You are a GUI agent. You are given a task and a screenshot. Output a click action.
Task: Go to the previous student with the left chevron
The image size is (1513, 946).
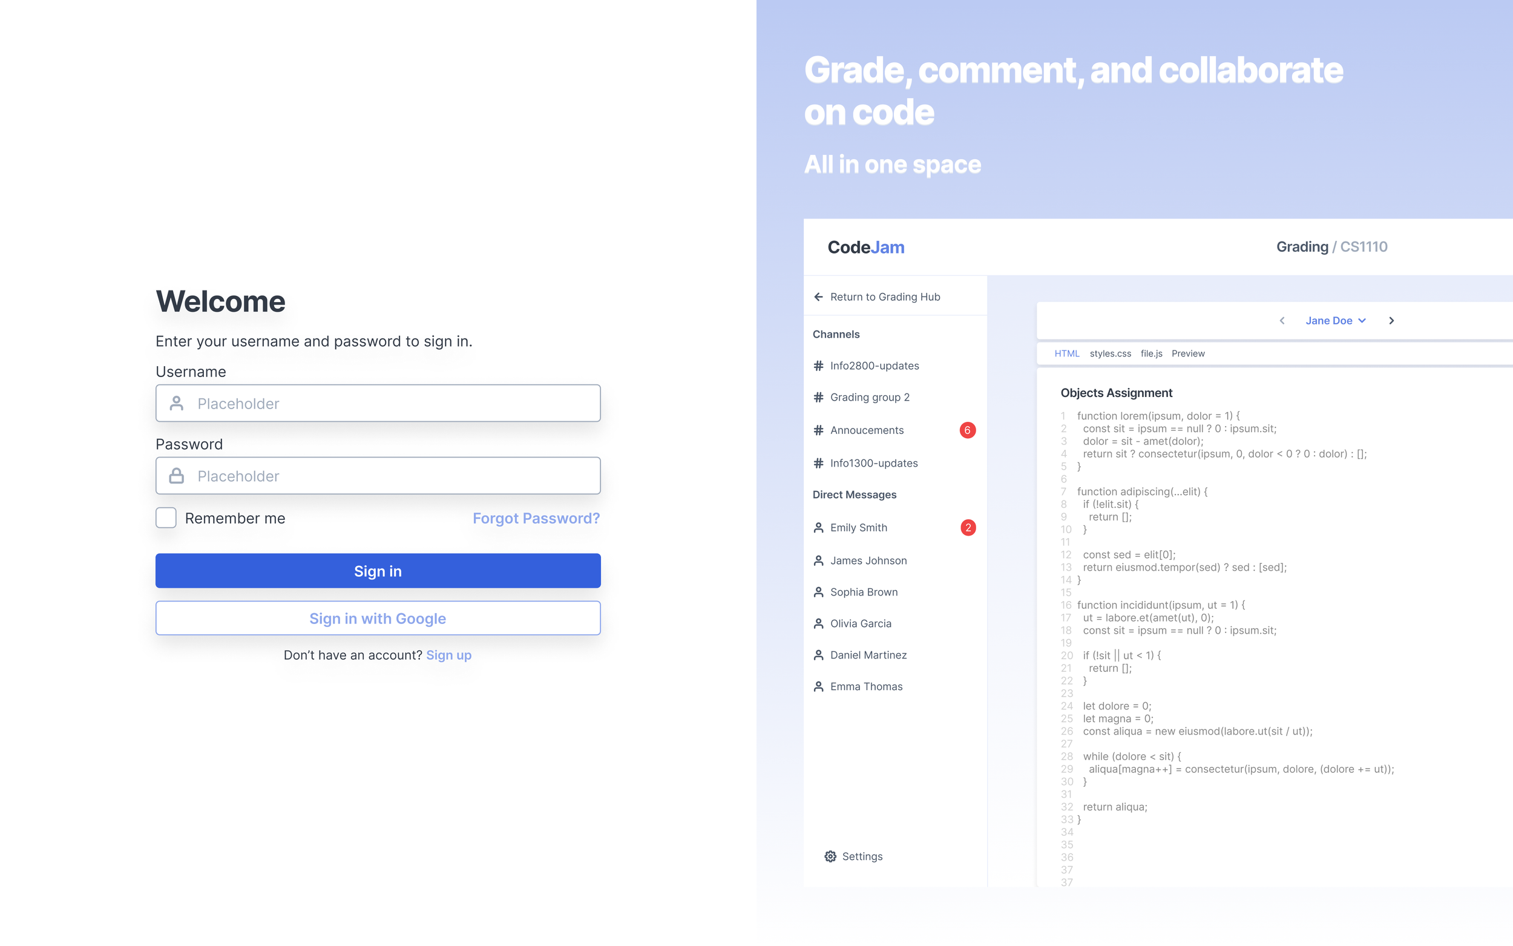click(x=1282, y=320)
